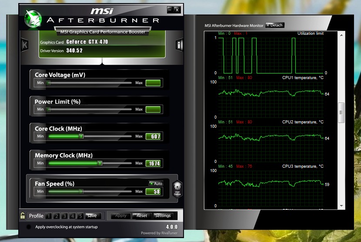This screenshot has width=361, height=242.
Task: Open the Kombustor K side button
Action: click(x=25, y=45)
